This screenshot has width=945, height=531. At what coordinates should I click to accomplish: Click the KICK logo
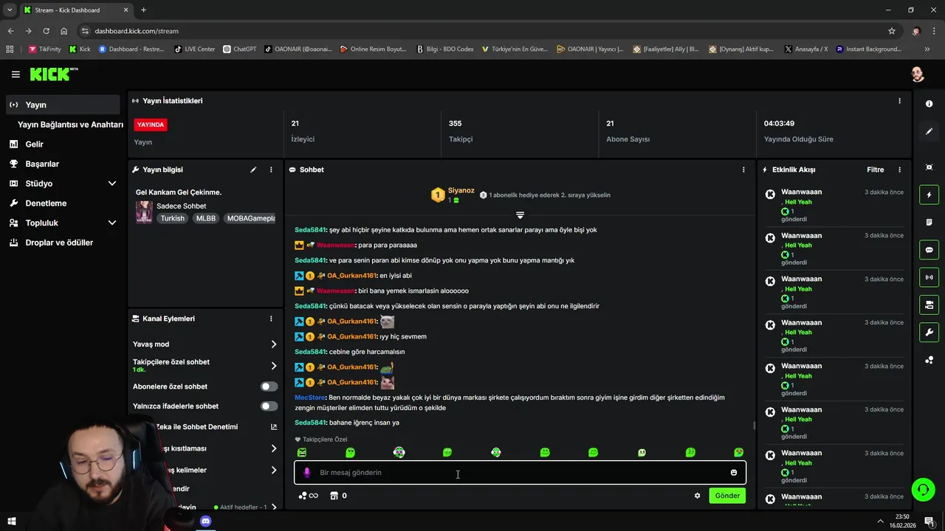pos(53,74)
